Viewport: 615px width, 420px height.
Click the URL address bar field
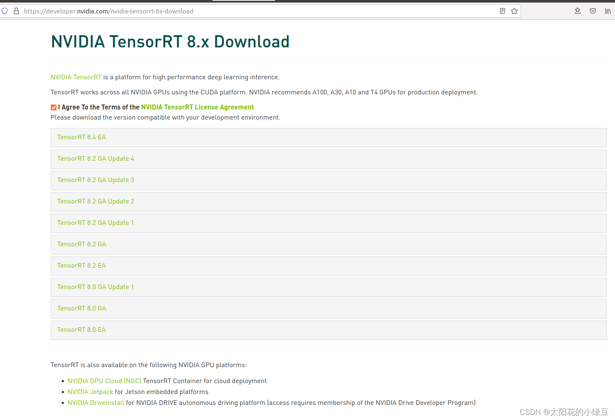click(x=260, y=11)
